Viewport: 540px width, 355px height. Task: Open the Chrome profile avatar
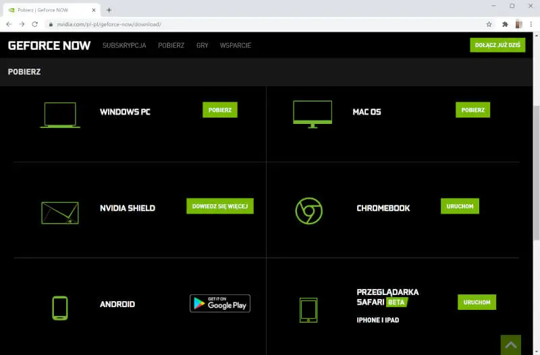point(518,24)
